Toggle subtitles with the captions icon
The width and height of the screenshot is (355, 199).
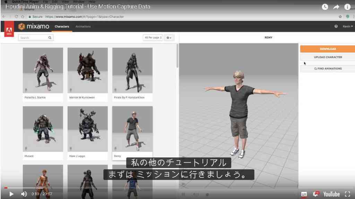click(304, 194)
